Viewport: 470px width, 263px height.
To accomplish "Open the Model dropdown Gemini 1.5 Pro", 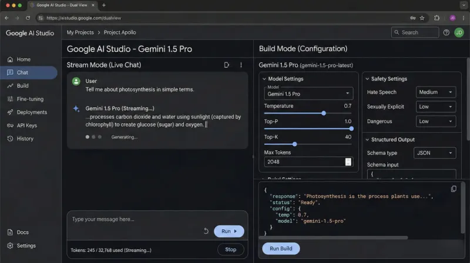I will tap(308, 94).
